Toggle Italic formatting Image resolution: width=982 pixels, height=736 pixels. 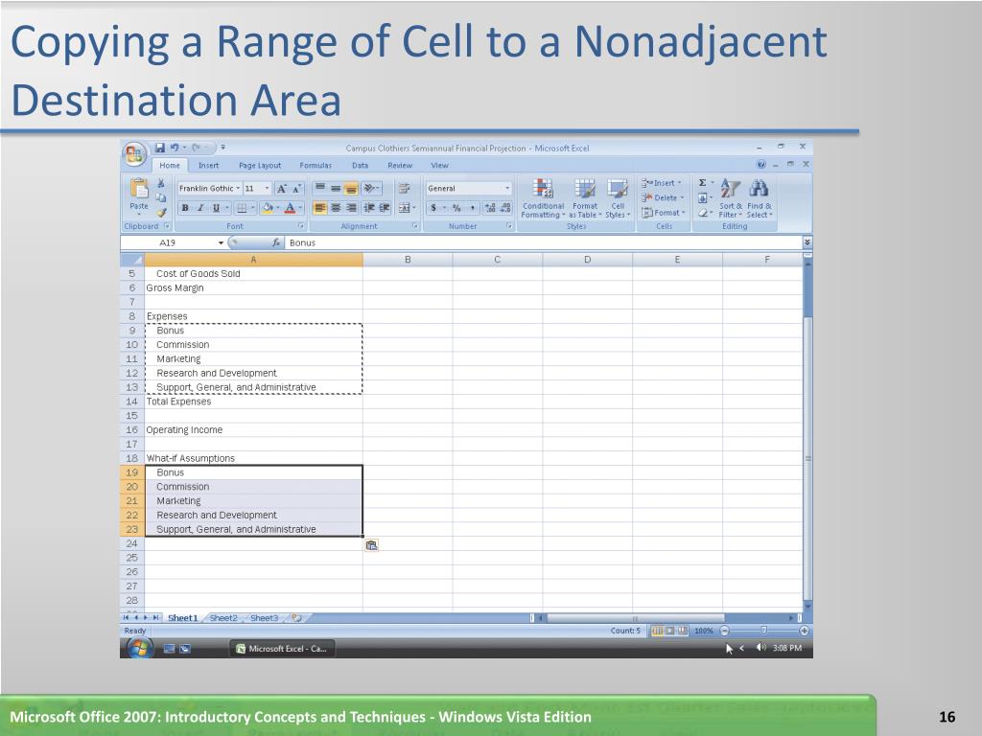pyautogui.click(x=200, y=208)
